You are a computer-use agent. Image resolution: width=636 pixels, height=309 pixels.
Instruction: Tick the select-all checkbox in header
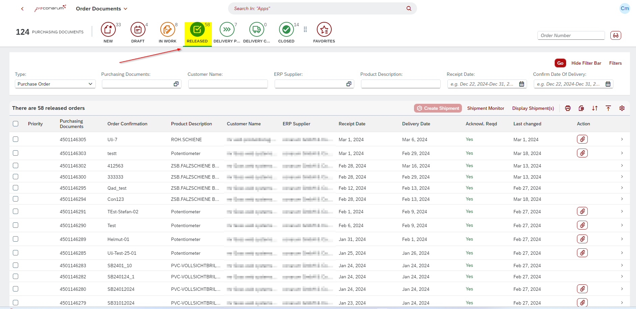(x=16, y=124)
